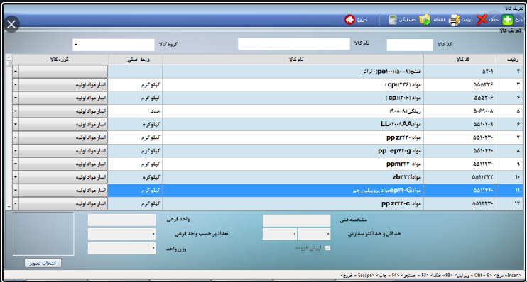Click the نام کالا column header
Screen dimensions: 527x282
(293, 60)
